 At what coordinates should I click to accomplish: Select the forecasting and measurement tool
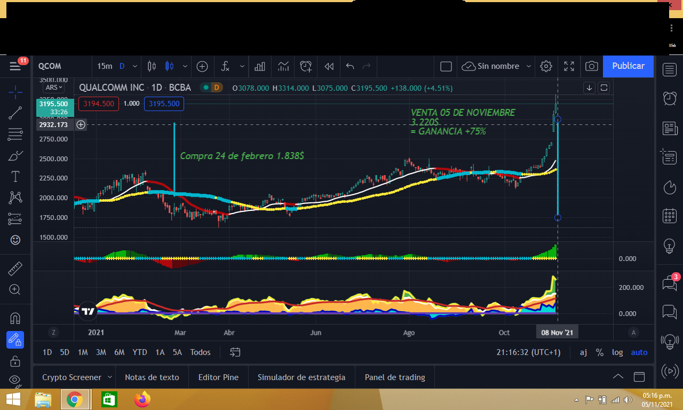(15, 219)
